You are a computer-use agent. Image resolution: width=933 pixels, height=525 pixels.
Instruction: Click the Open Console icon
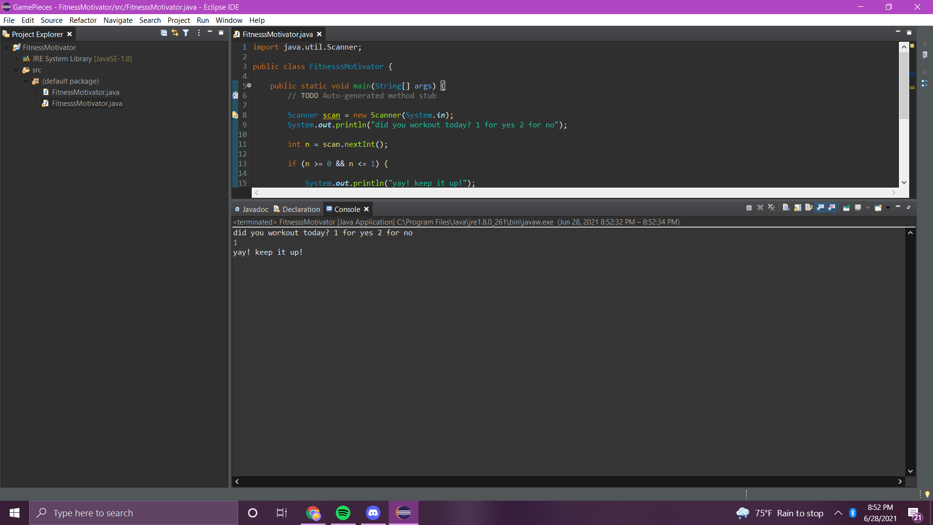tap(878, 208)
